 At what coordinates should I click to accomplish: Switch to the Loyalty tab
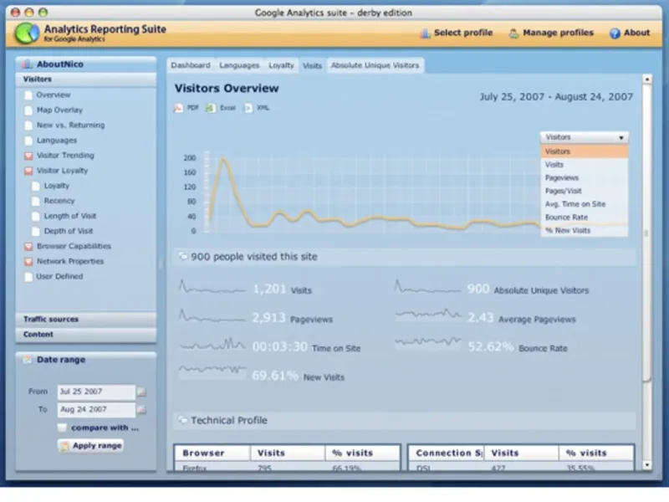click(x=281, y=65)
